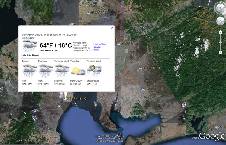Click the Tonight rain forecast icon

(29, 70)
